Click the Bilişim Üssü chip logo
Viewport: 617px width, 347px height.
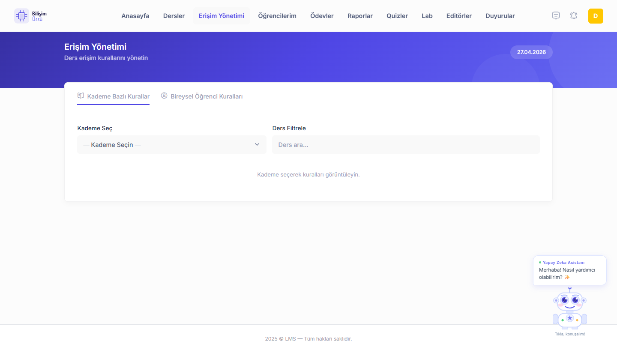click(21, 16)
